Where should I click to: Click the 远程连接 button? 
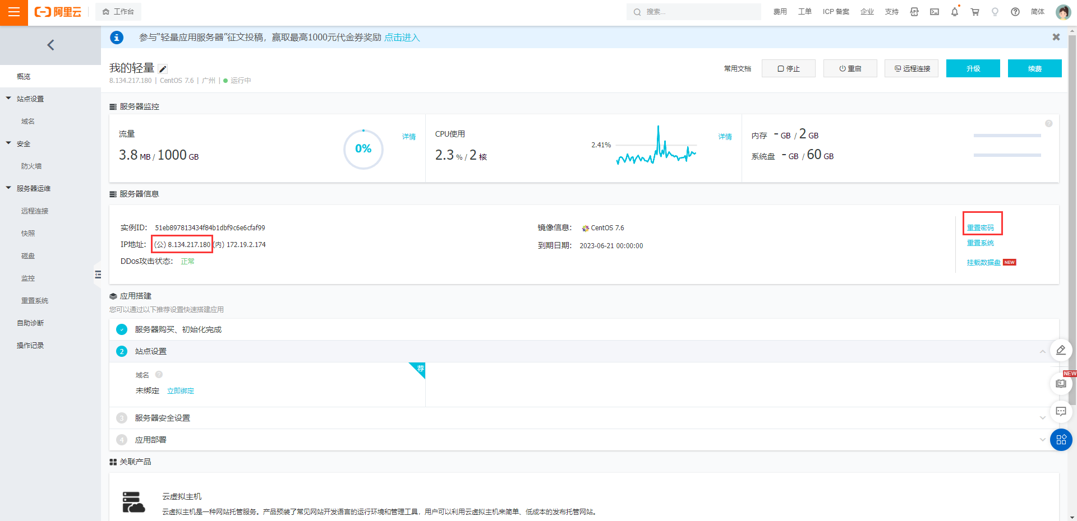911,68
